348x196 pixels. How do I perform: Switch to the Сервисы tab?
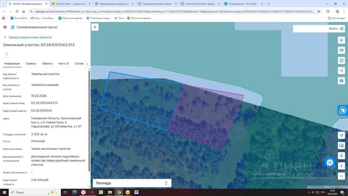coord(31,64)
